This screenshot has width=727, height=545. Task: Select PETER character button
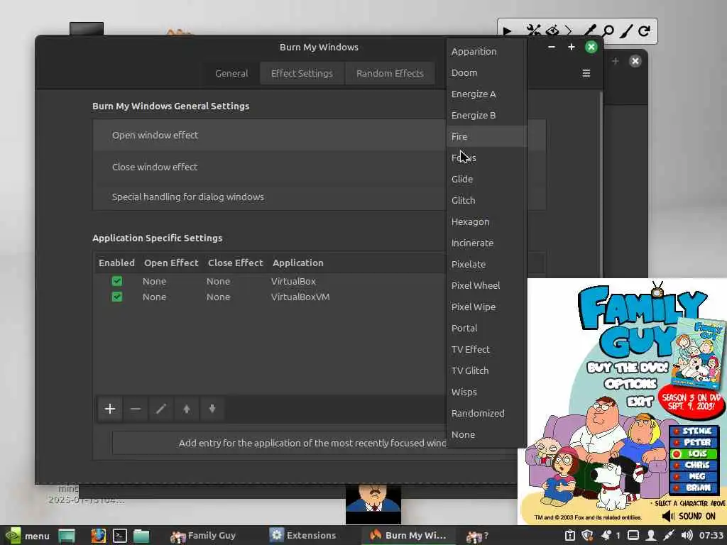pyautogui.click(x=694, y=442)
